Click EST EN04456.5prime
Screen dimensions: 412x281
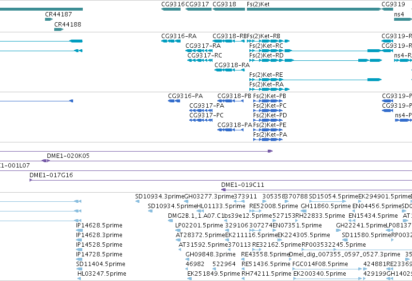point(354,211)
